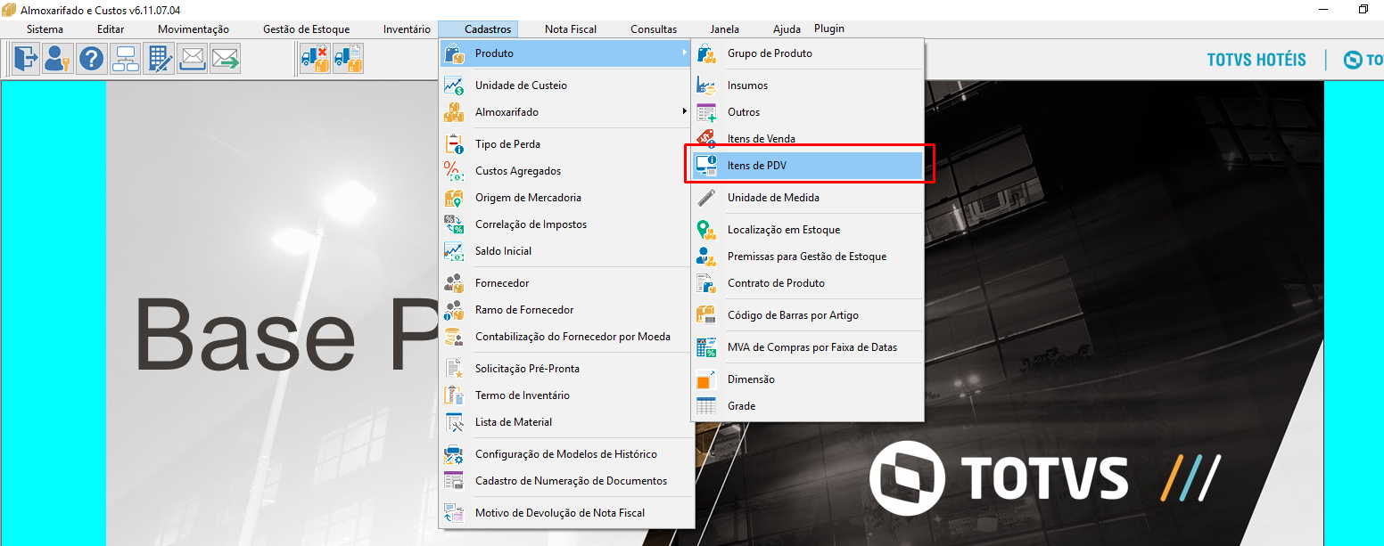This screenshot has width=1384, height=546.
Task: Click the Correlação de Impostos icon
Action: tap(454, 224)
